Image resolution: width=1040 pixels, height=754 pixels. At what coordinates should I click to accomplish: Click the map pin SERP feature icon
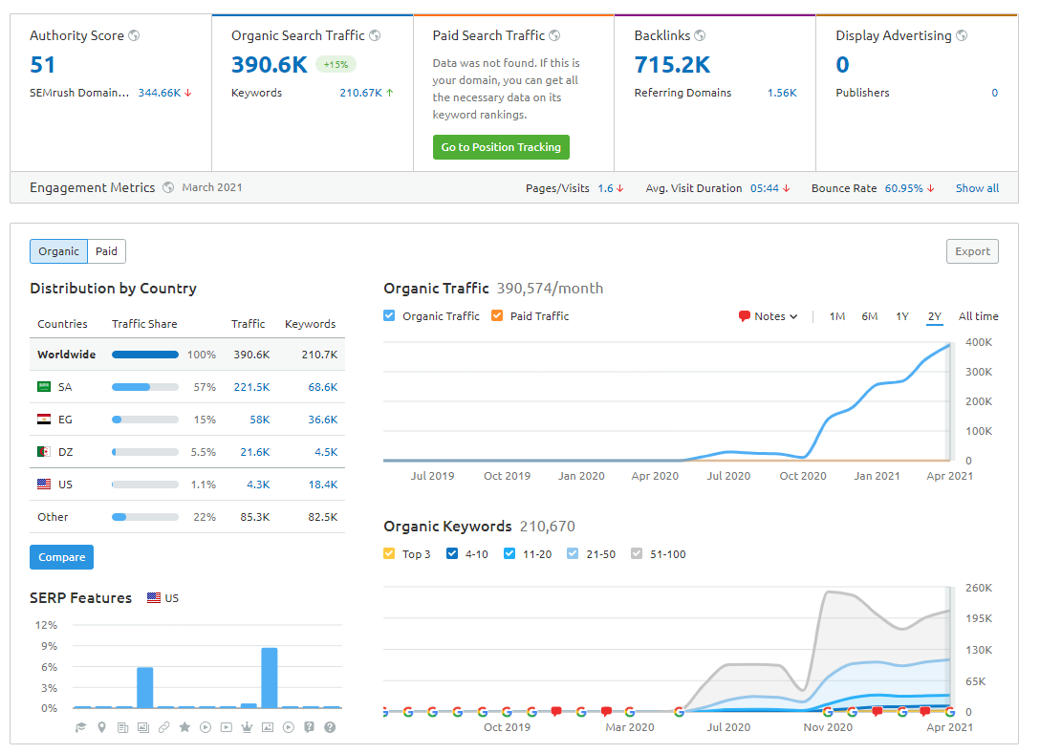pos(102,727)
